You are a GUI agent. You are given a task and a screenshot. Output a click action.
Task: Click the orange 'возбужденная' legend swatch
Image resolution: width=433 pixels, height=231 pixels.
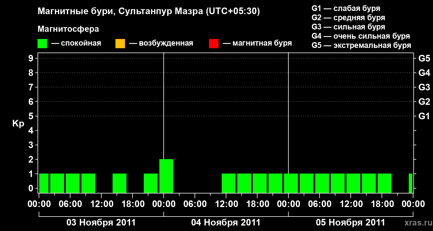pos(120,44)
